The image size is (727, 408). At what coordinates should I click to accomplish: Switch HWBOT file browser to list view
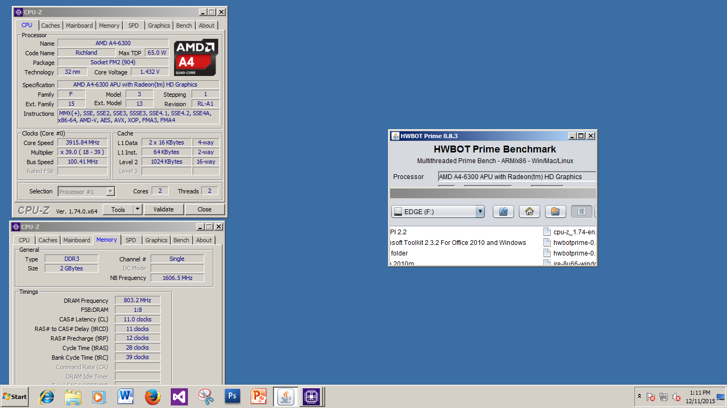(x=582, y=211)
